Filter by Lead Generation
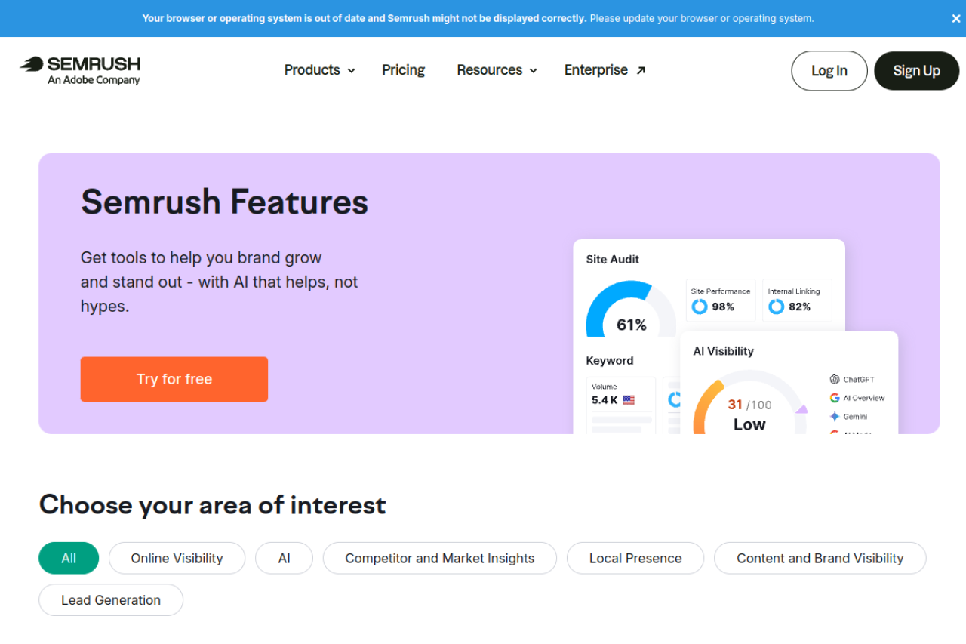The image size is (966, 644). 111,600
